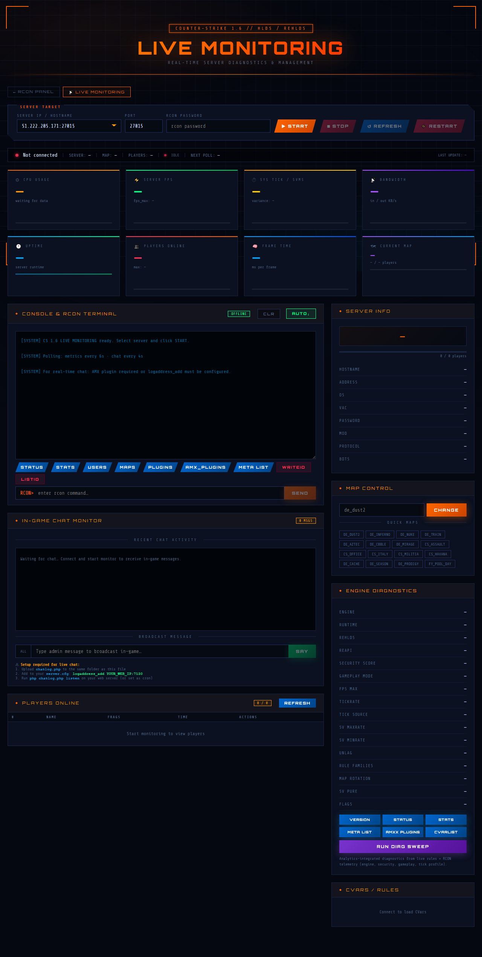Click the VERSION diagnostics button
The image size is (482, 957).
[x=360, y=819]
